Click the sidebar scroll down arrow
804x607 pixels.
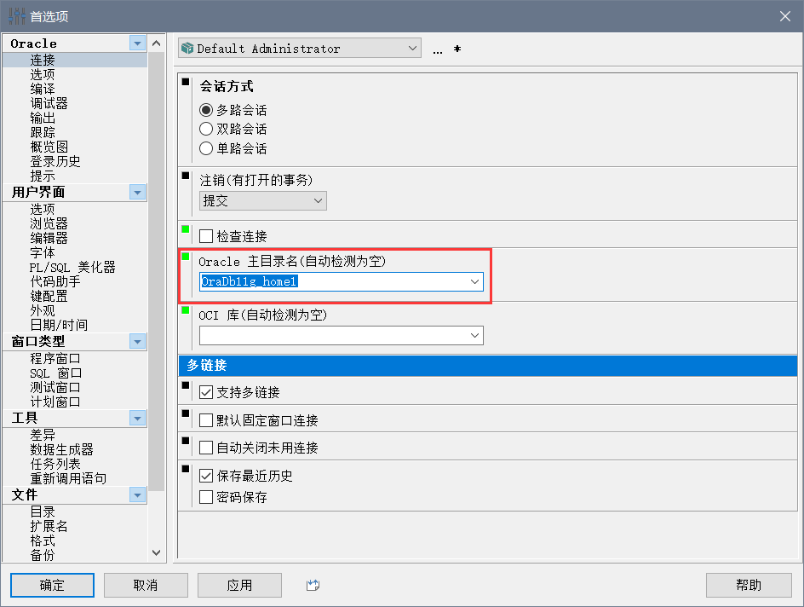tap(157, 552)
